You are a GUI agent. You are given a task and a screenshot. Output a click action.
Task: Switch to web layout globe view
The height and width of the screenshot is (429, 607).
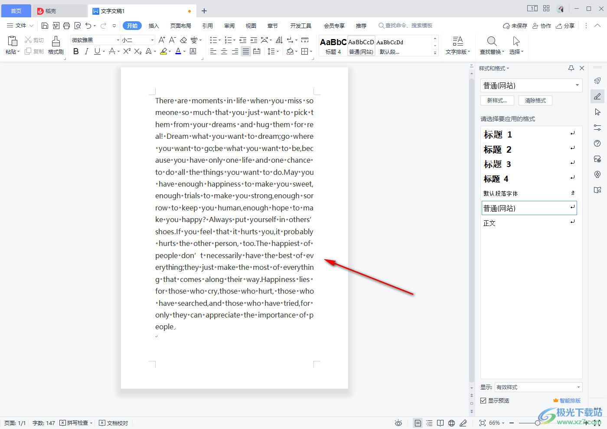(451, 423)
